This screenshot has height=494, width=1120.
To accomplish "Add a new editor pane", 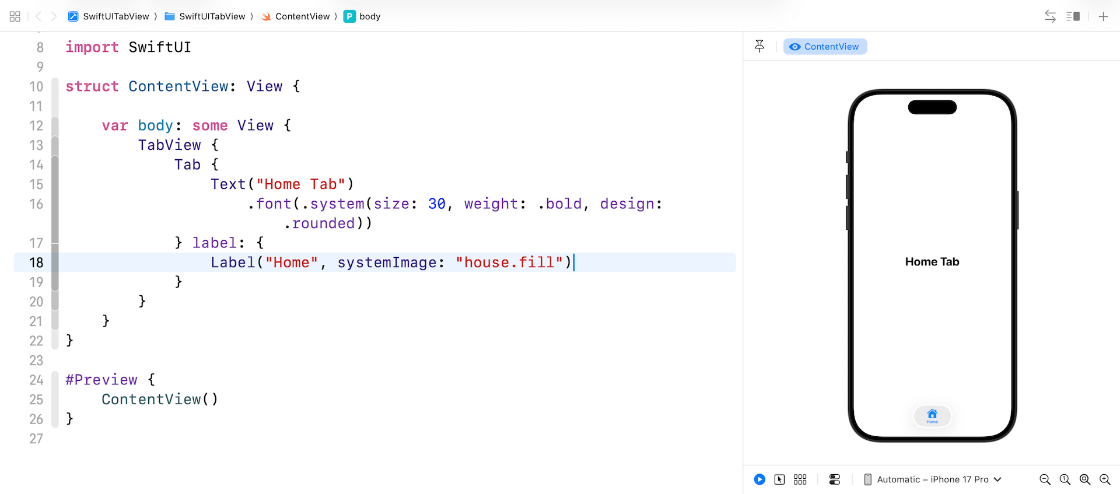I will point(1103,16).
